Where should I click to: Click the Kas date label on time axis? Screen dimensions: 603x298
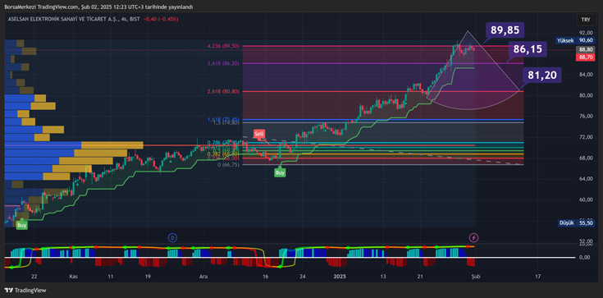coord(73,277)
